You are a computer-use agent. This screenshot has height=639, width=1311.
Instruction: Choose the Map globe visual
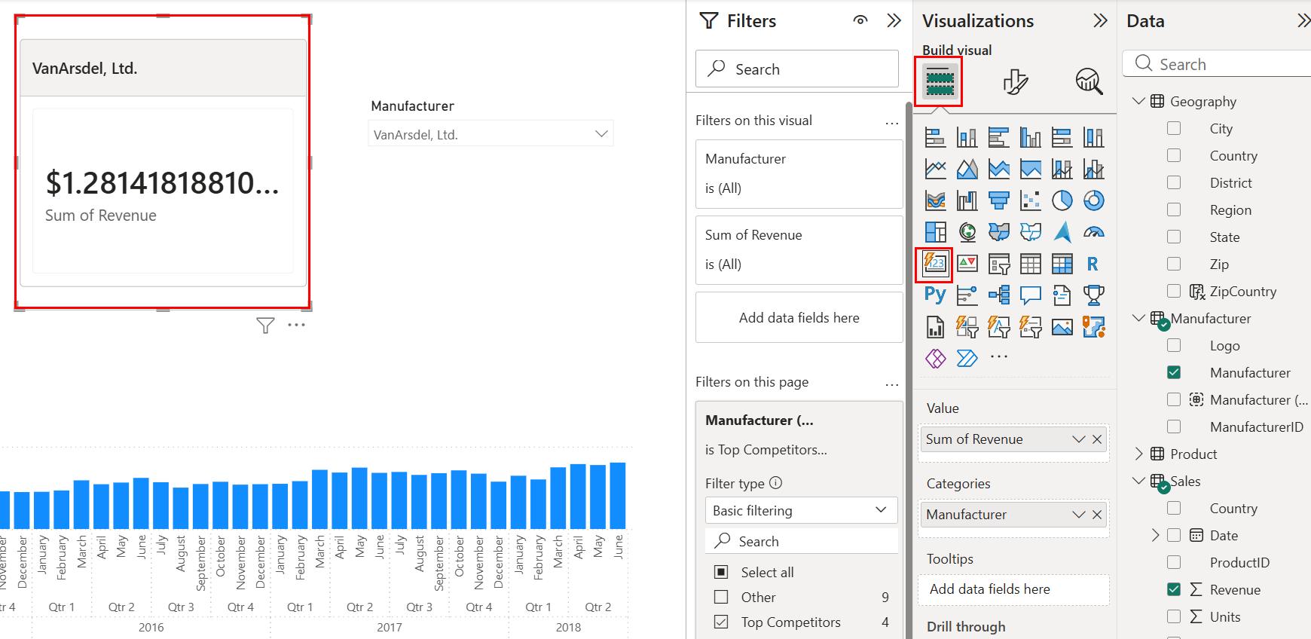tap(967, 232)
